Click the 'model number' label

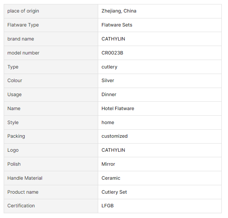click(x=23, y=53)
